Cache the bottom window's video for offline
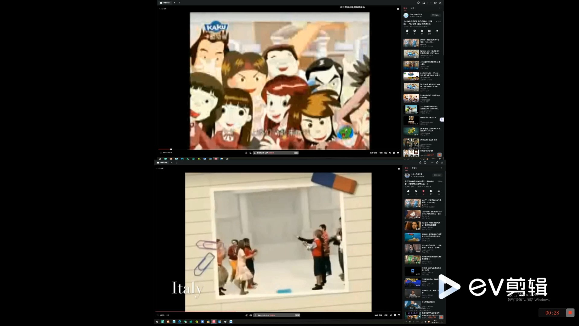This screenshot has height=326, width=579. pos(431,191)
